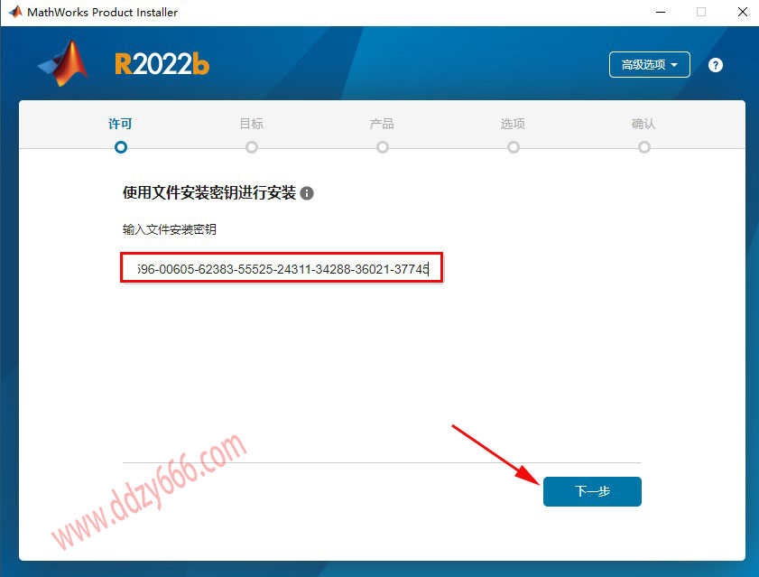Select the 确认 step label

coord(643,124)
